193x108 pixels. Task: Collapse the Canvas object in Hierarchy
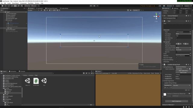click(5, 20)
